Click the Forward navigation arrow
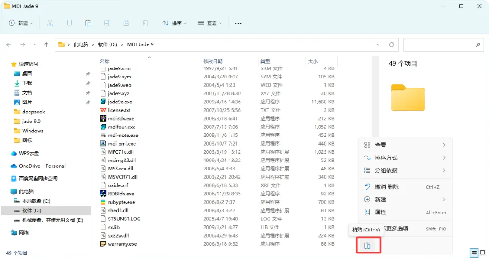The width and height of the screenshot is (489, 258). pyautogui.click(x=23, y=45)
